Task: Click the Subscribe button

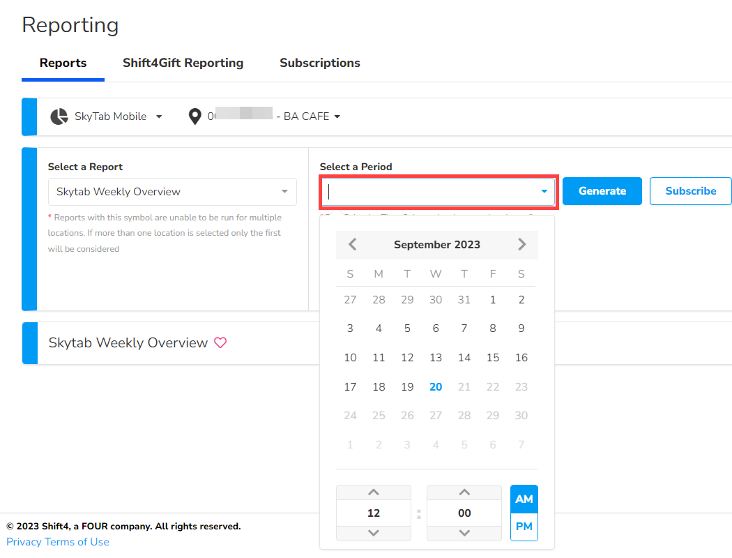Action: tap(690, 191)
